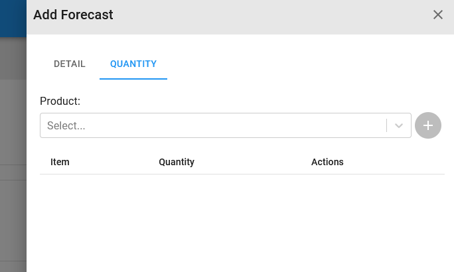The image size is (454, 272).
Task: Click the round plus add-product button
Action: click(428, 125)
